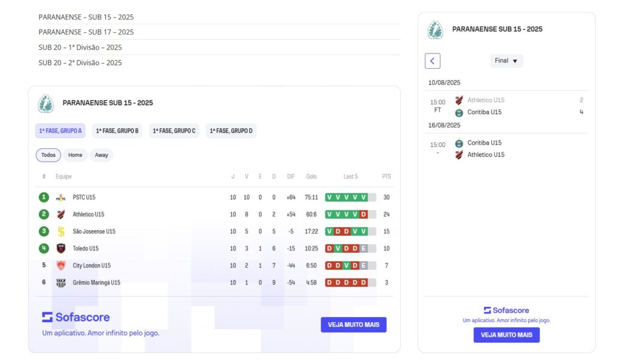This screenshot has width=623, height=361.
Task: Select the Todos filter
Action: pos(49,155)
